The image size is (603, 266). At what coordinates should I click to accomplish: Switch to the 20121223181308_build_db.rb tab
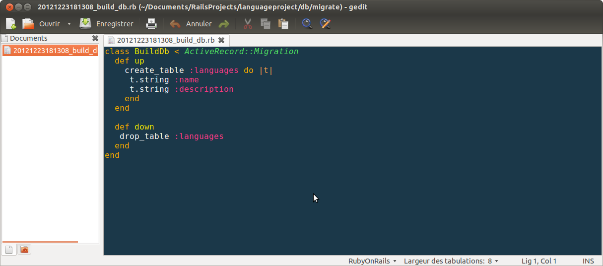pyautogui.click(x=166, y=40)
